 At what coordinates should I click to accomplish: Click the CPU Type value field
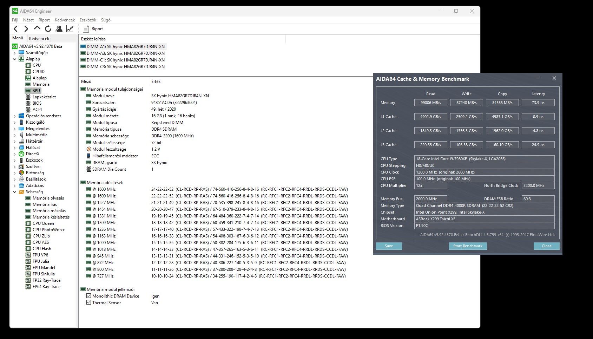[484, 159]
